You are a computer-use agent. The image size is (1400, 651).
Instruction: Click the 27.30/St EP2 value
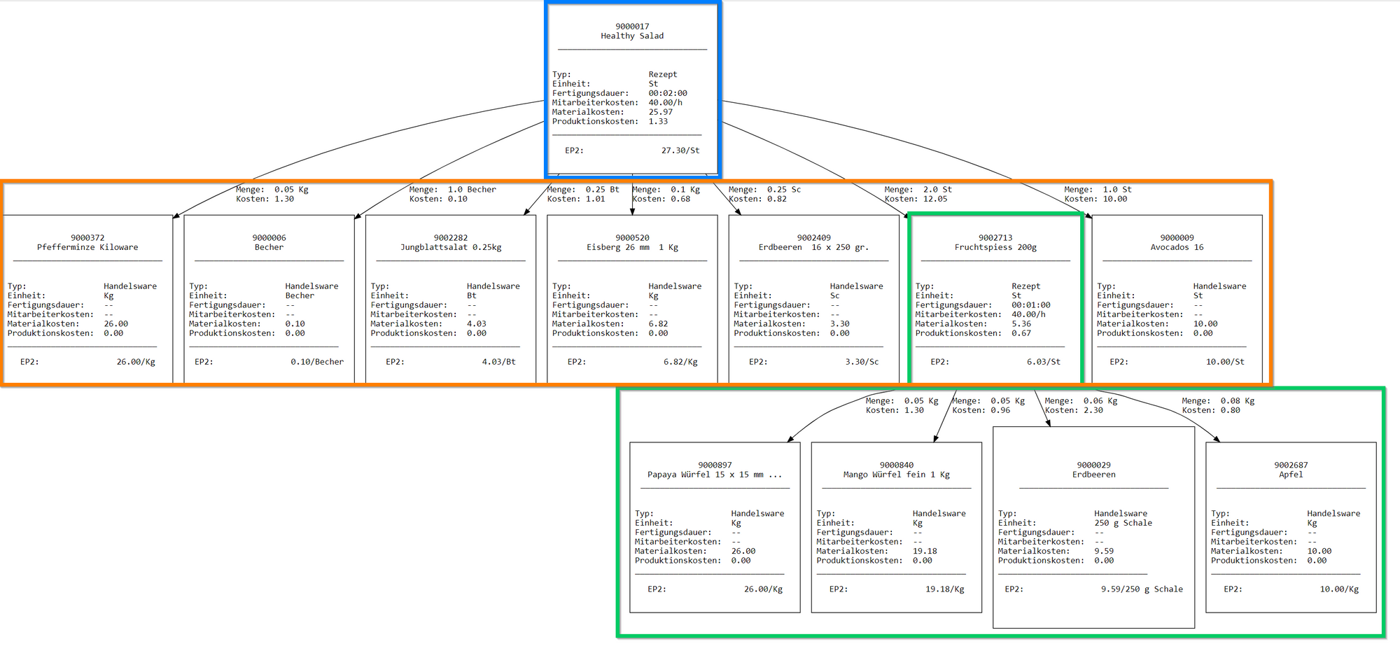680,150
